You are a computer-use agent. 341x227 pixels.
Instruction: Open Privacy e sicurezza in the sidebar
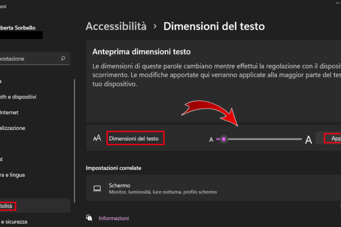click(x=14, y=221)
